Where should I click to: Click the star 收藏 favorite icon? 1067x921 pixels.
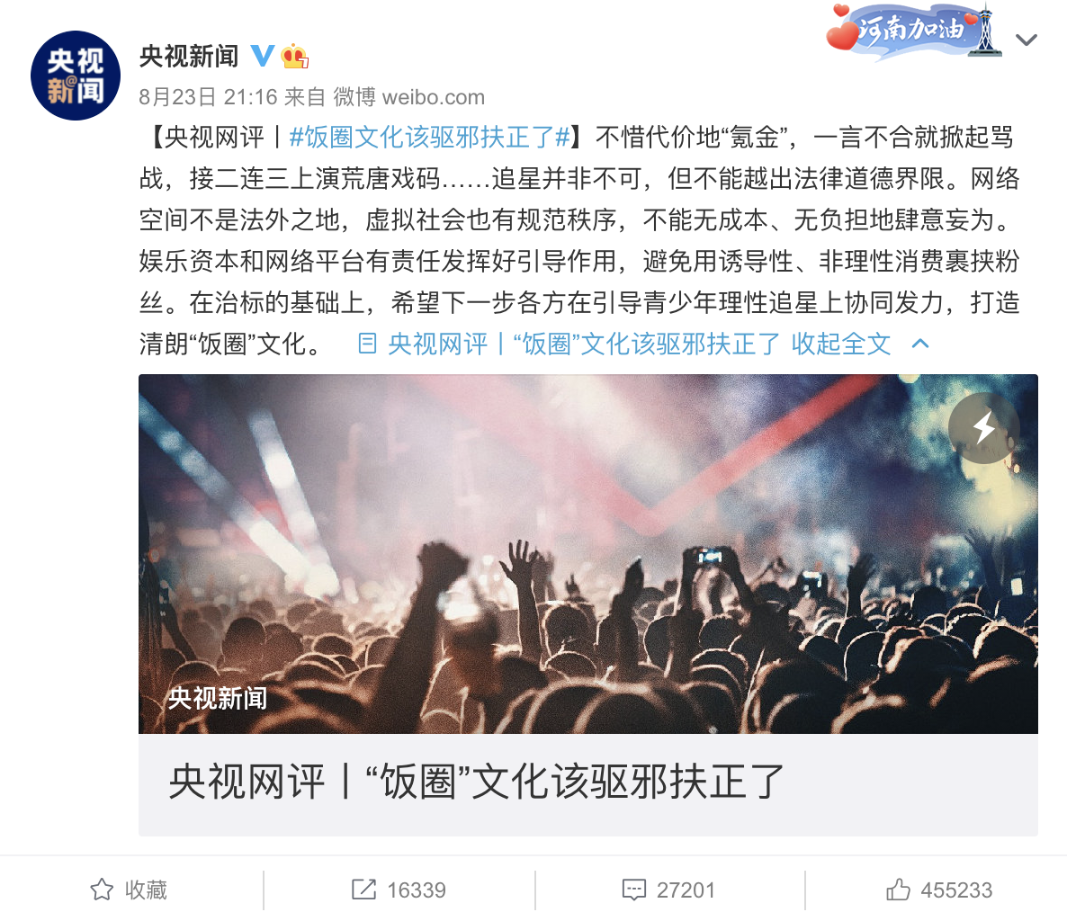(x=102, y=890)
